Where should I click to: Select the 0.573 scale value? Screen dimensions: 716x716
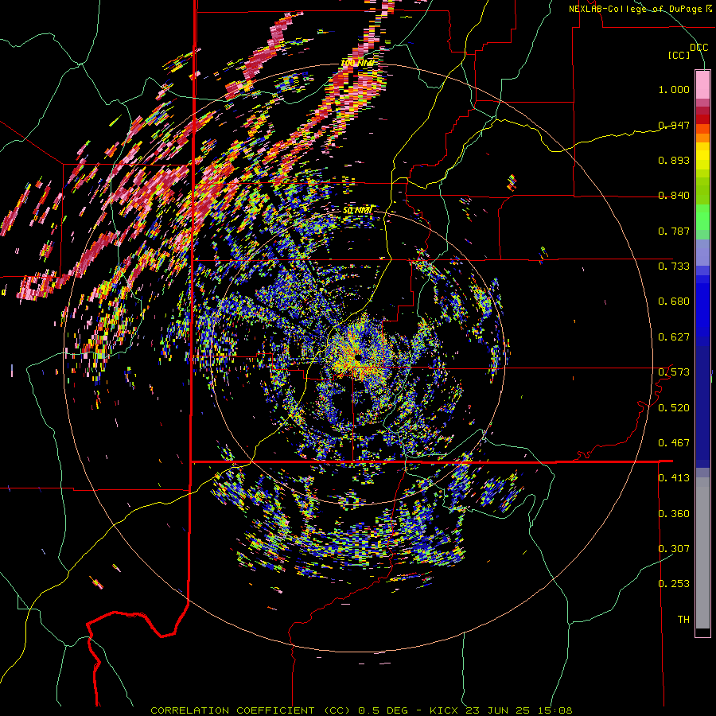tap(674, 372)
